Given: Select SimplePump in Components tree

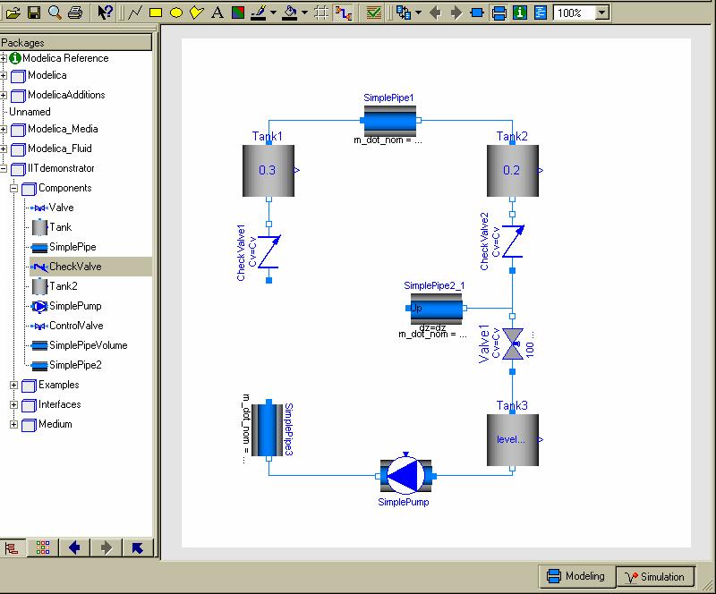Looking at the screenshot, I should click(66, 306).
